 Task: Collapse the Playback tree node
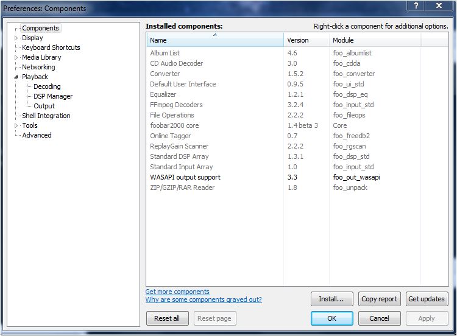click(x=16, y=77)
